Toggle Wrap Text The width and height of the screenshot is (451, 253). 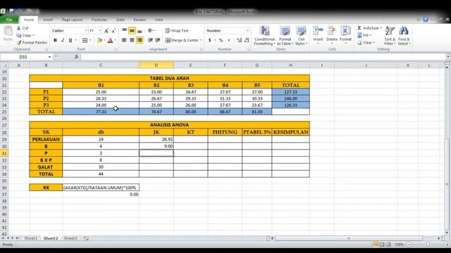pyautogui.click(x=177, y=31)
